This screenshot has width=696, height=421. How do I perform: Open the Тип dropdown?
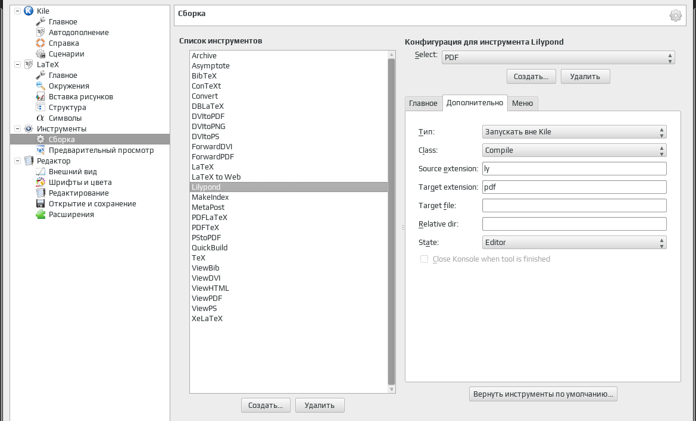click(574, 131)
